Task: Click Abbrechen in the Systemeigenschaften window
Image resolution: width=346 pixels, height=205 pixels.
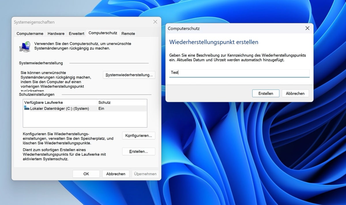Action: coord(116,174)
